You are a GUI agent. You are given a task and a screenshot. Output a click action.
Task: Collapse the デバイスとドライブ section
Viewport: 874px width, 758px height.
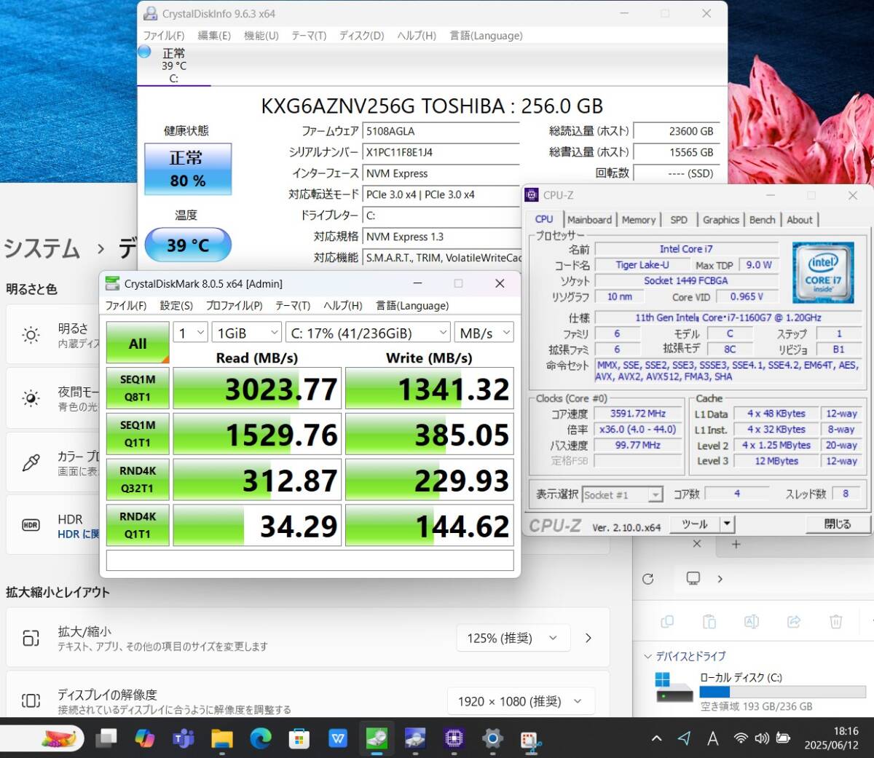[x=647, y=656]
